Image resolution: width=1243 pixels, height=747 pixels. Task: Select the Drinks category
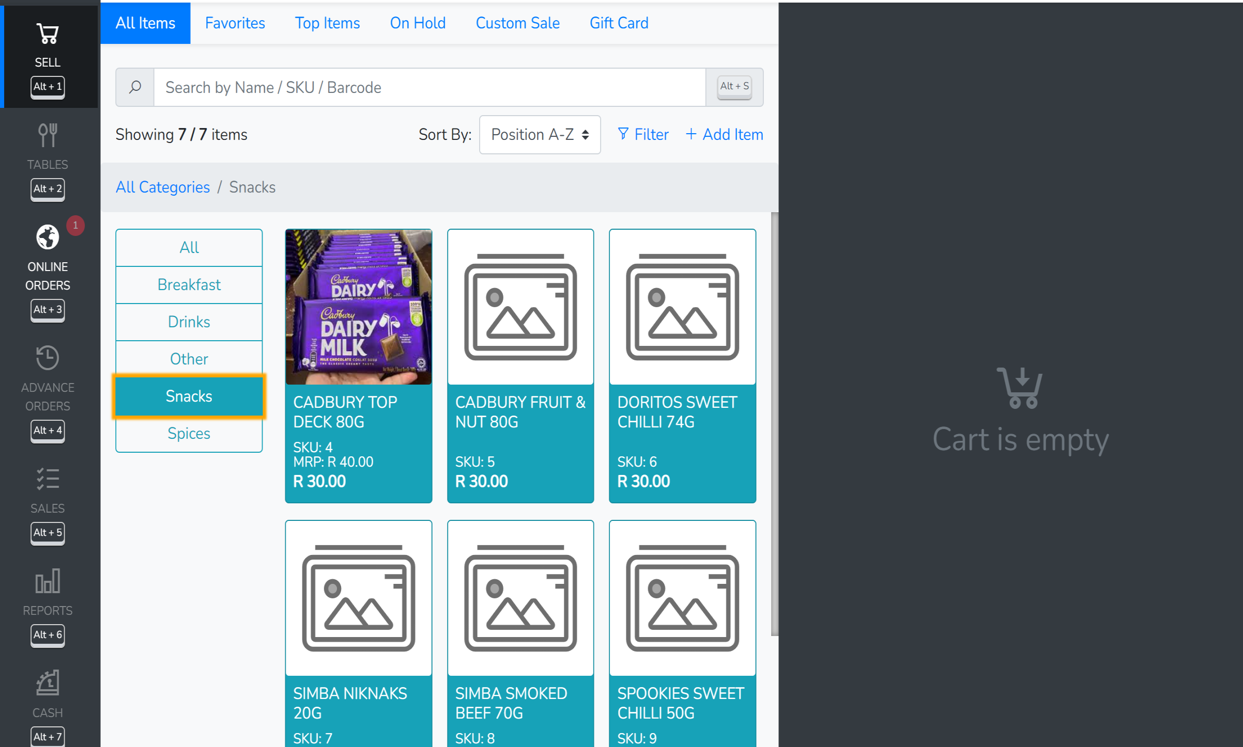click(189, 322)
